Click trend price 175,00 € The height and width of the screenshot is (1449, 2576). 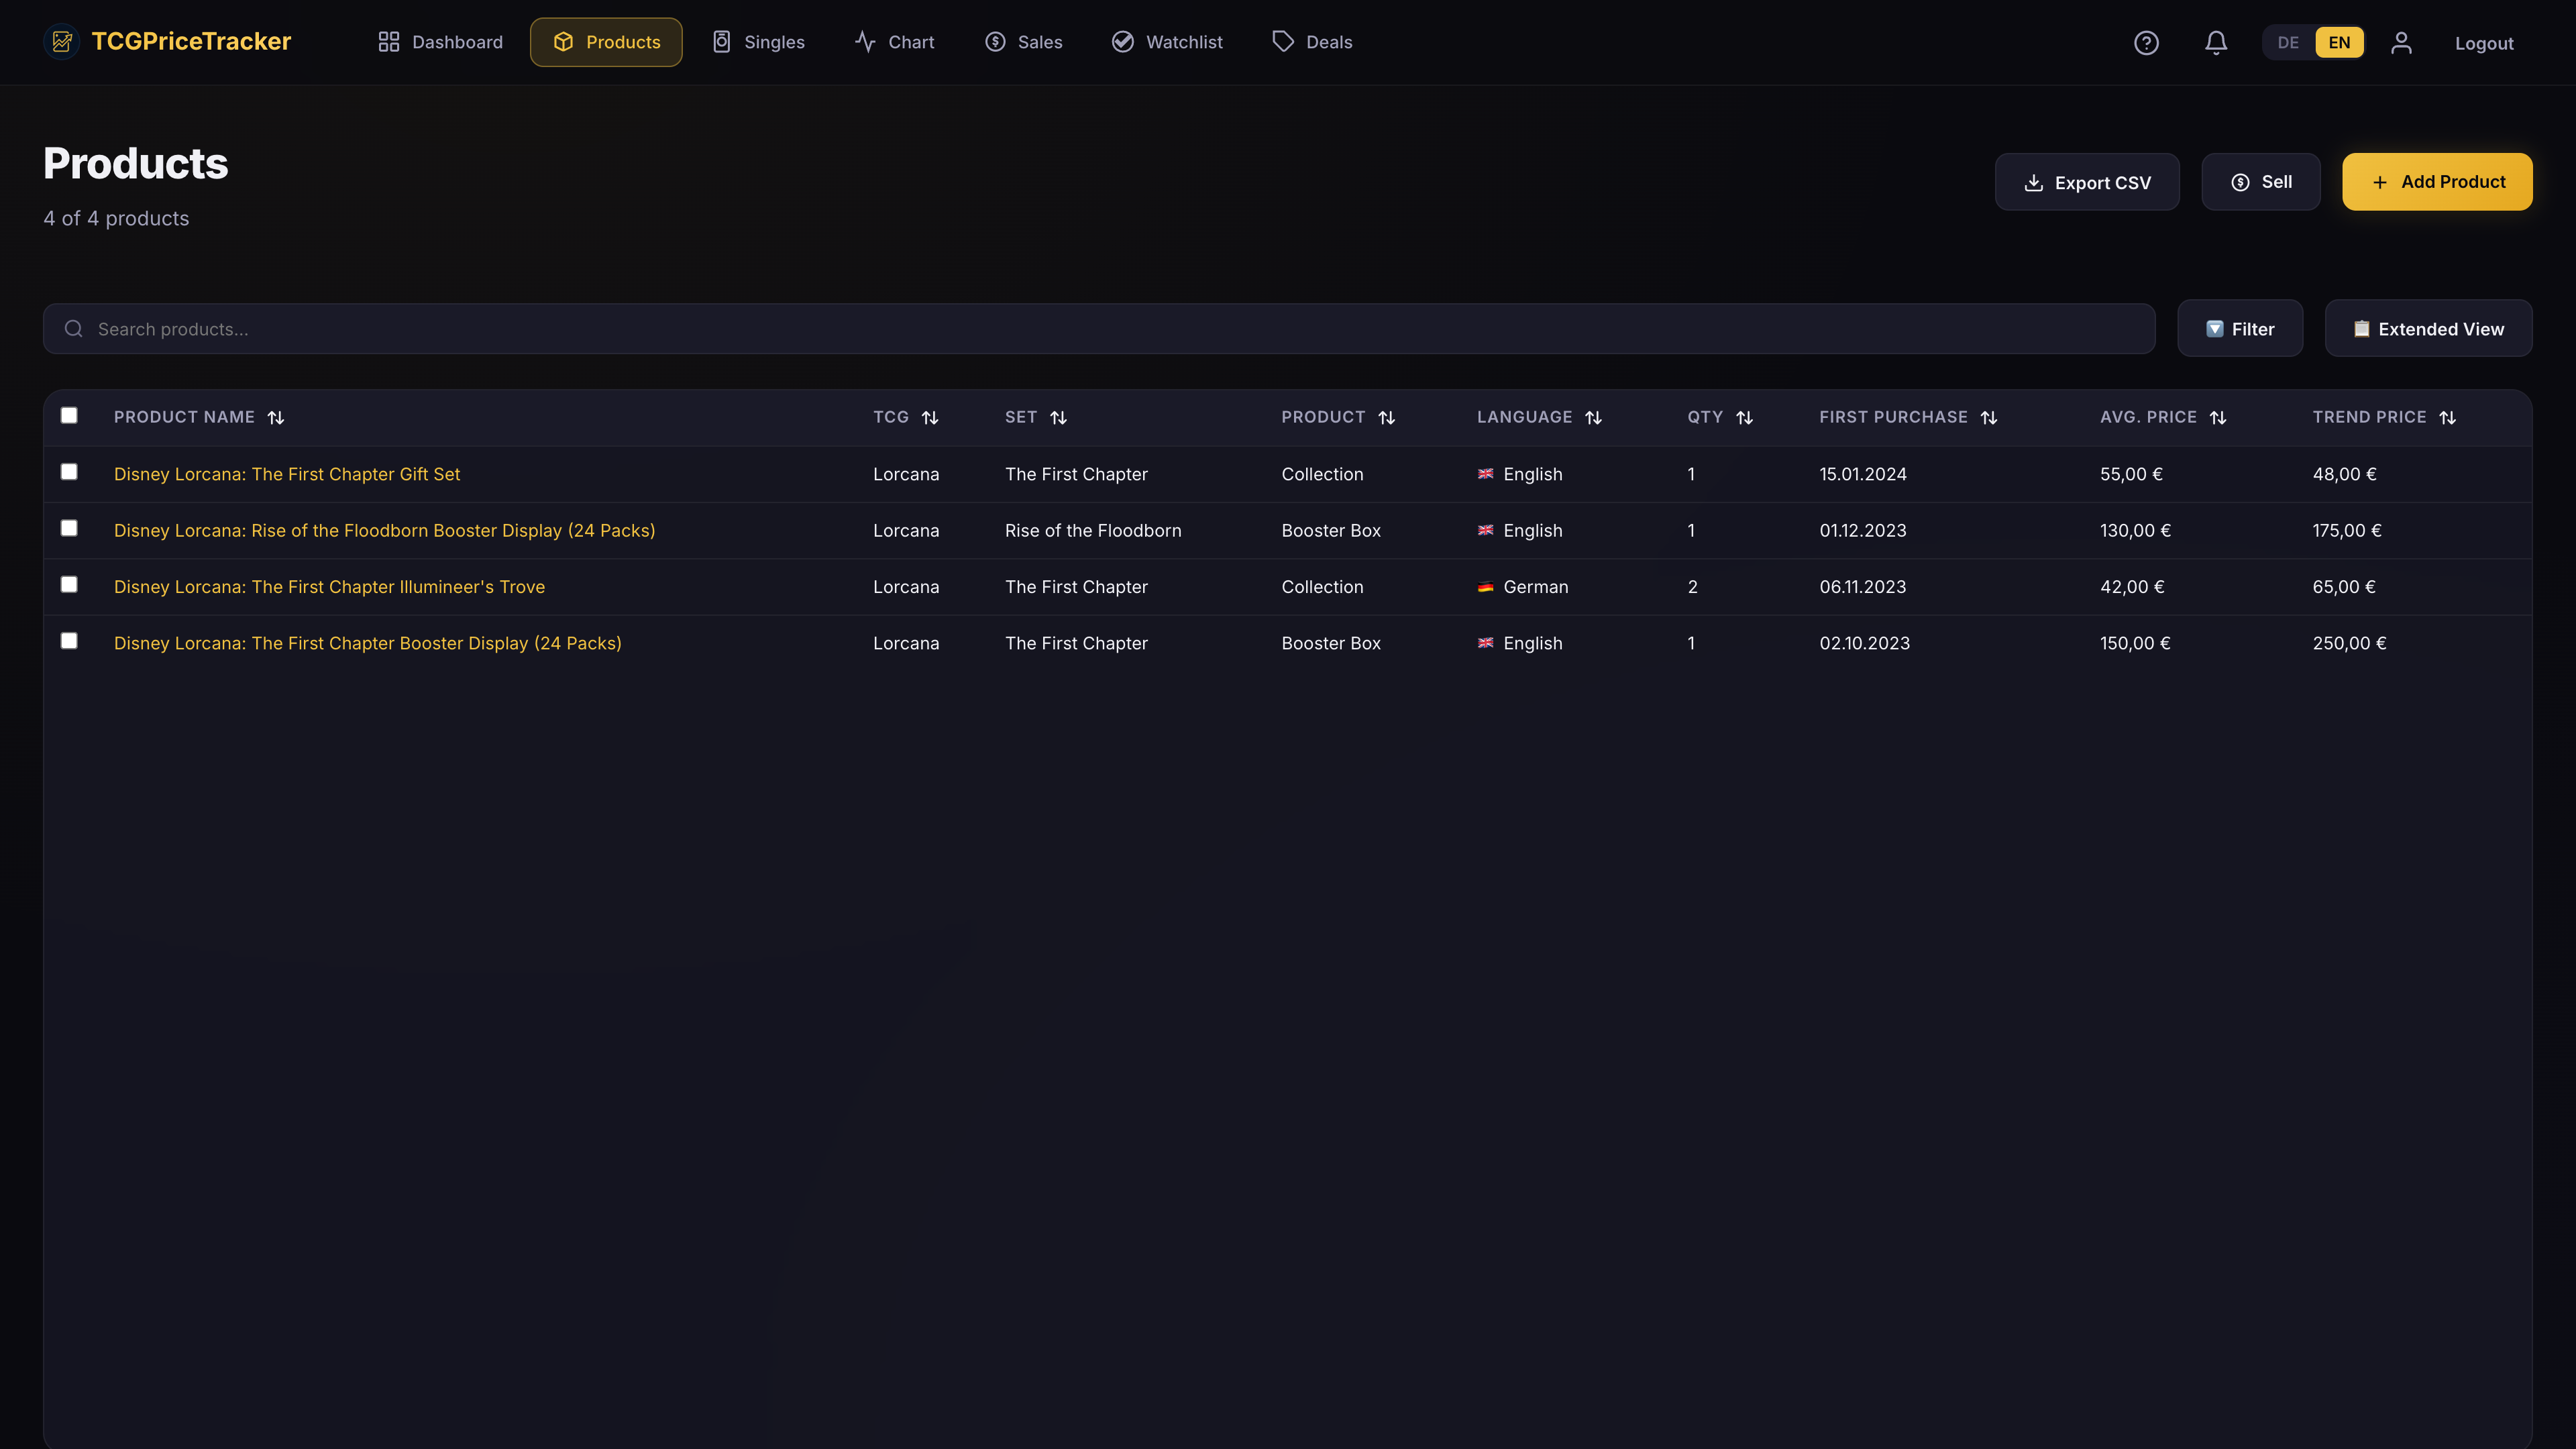2346,530
